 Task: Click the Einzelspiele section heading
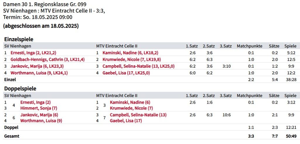[18, 39]
